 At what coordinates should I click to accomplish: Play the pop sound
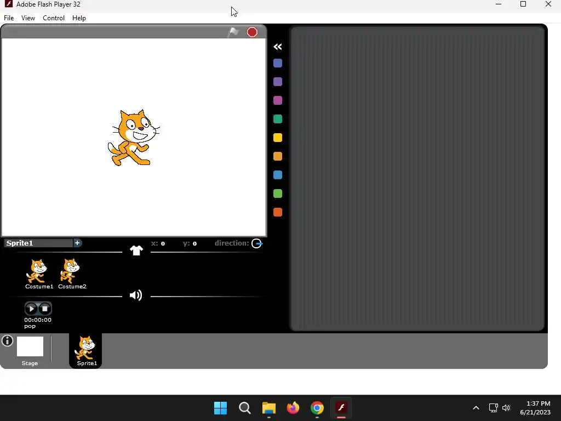click(x=31, y=308)
